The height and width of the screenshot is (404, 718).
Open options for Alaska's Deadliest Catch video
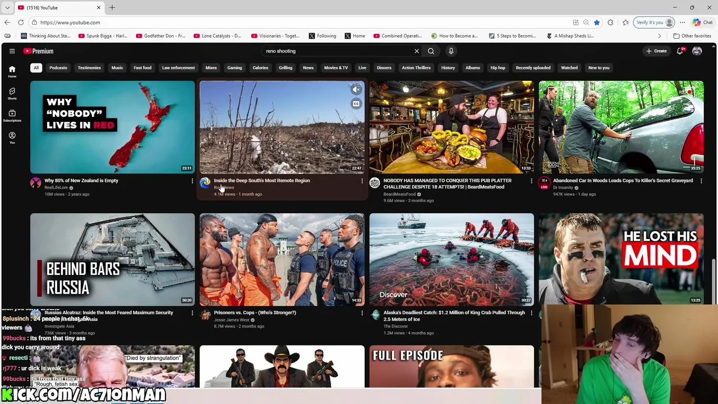point(531,313)
